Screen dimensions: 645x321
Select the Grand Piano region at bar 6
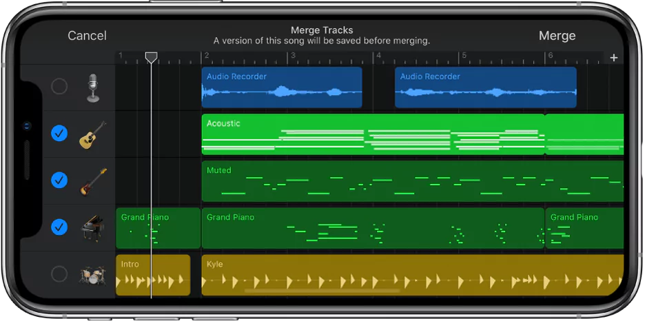click(584, 228)
